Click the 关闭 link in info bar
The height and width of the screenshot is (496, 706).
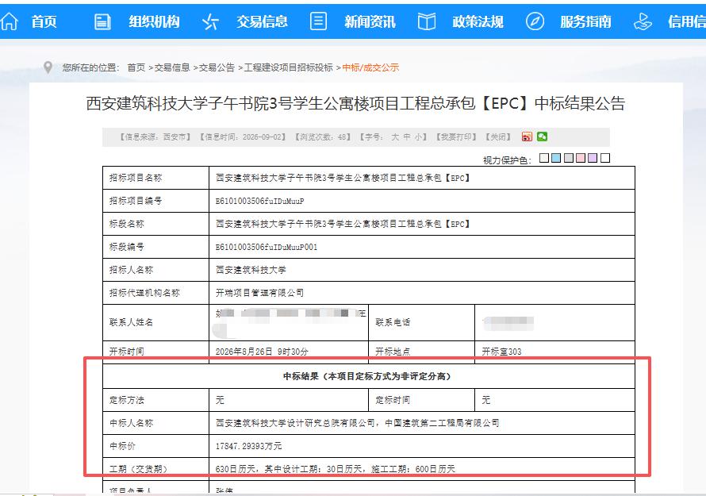pos(498,137)
